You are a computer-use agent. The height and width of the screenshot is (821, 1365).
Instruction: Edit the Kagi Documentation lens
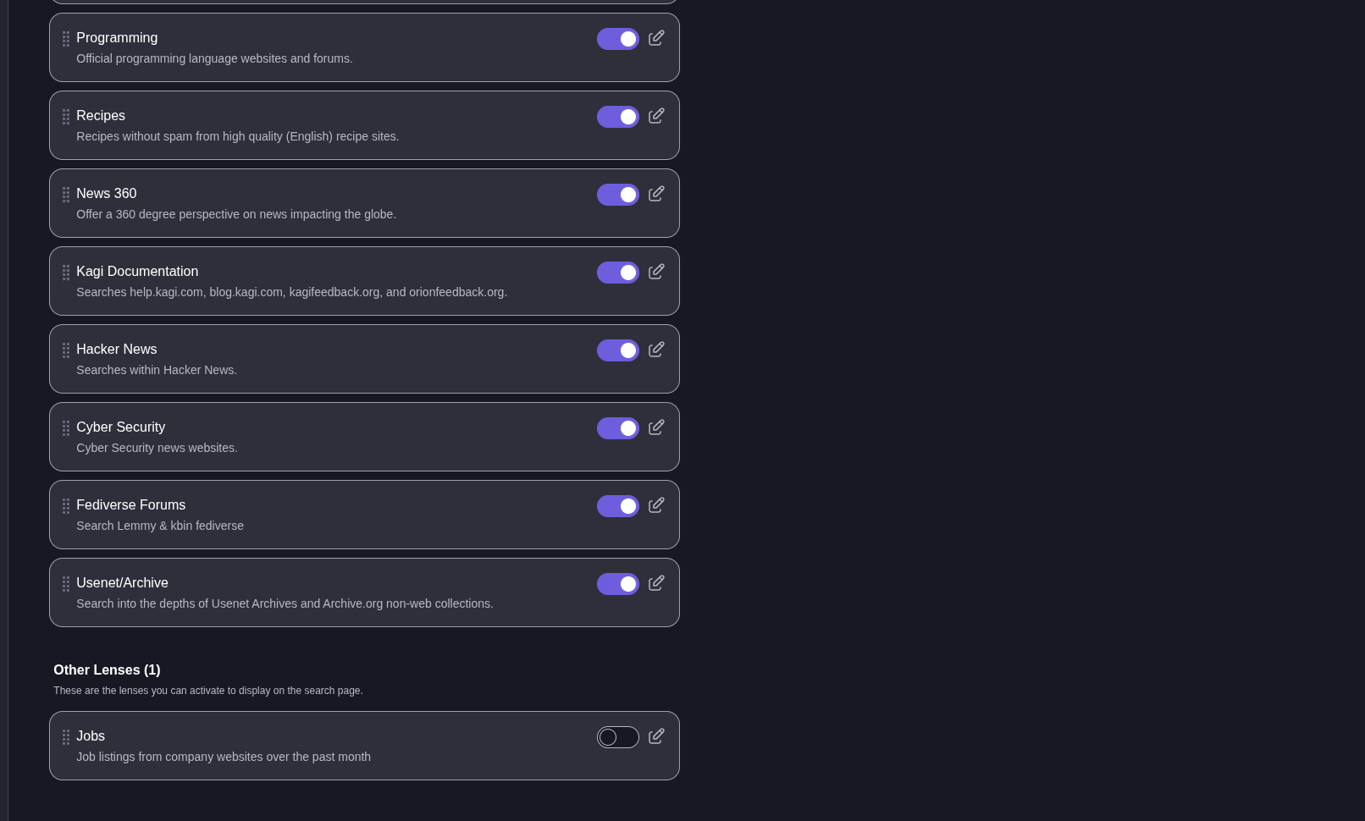[x=656, y=272]
